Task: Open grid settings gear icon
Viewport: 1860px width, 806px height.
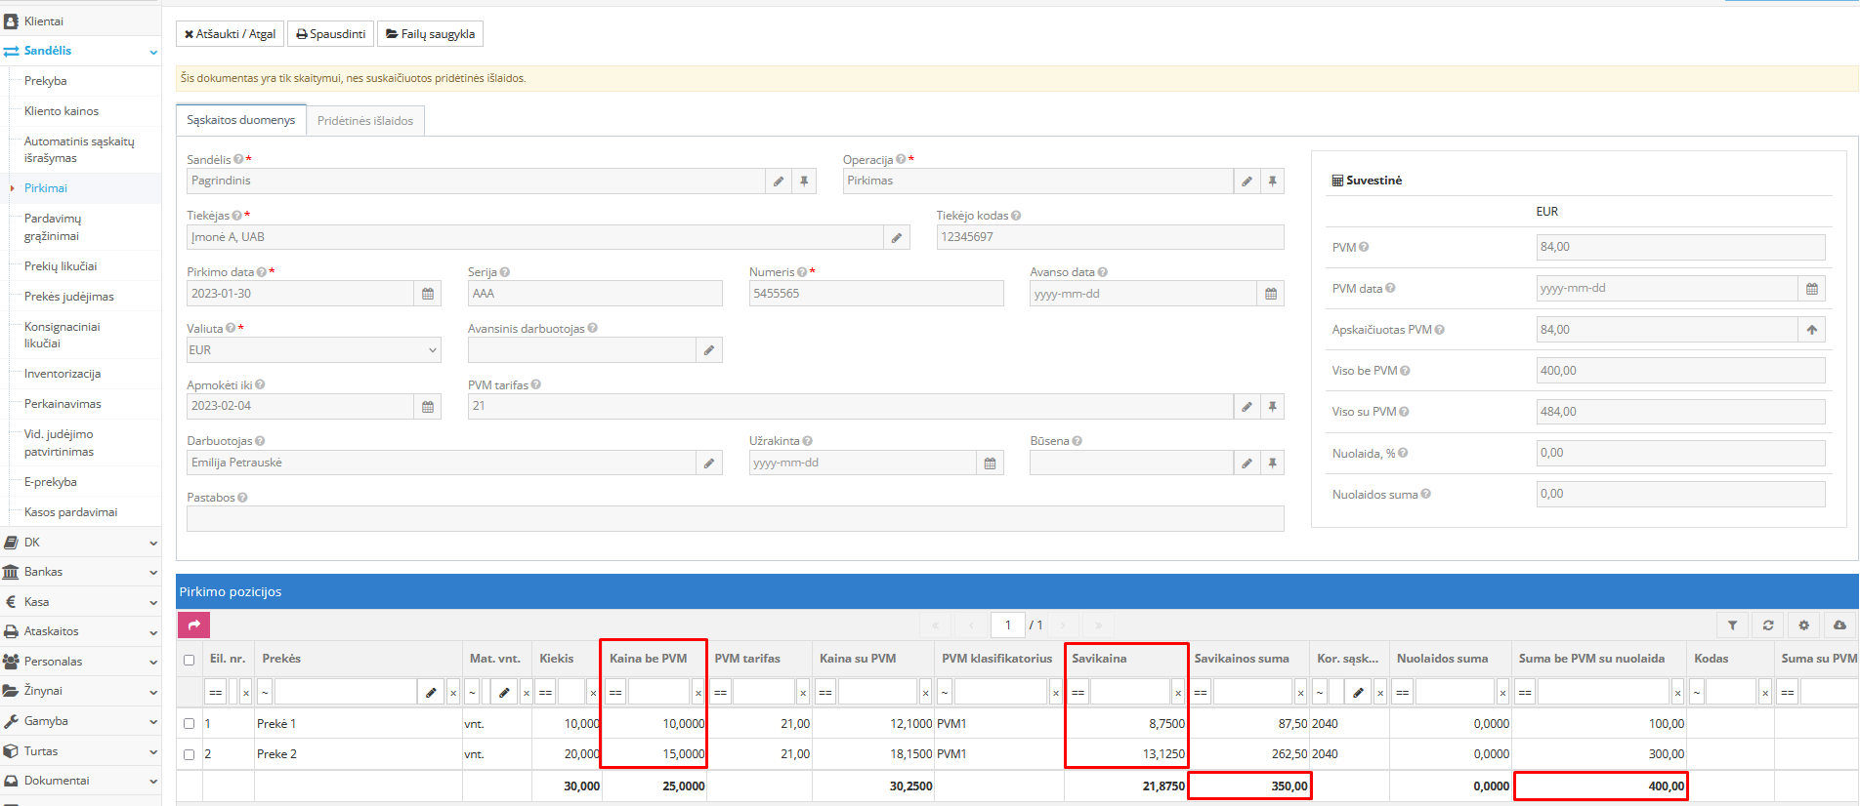Action: 1804,625
